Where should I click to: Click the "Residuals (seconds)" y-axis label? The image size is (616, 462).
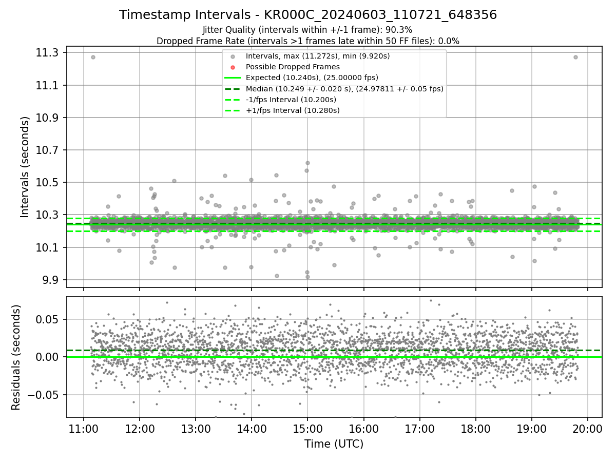click(16, 357)
